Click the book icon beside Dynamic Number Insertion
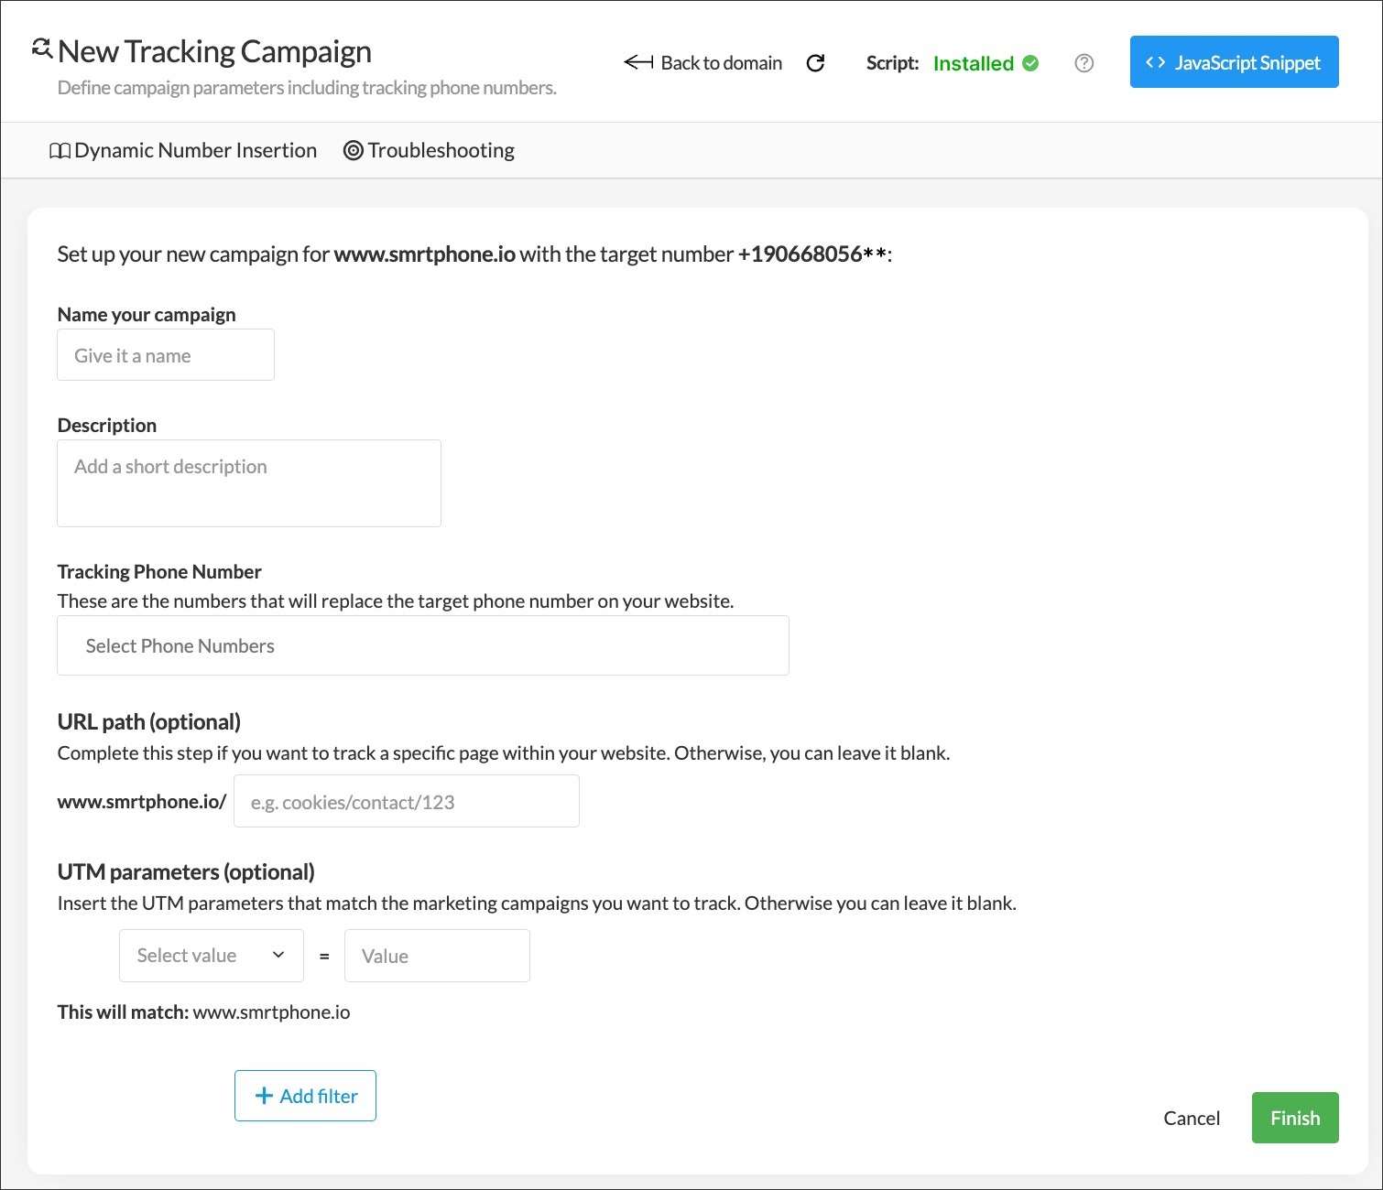Viewport: 1383px width, 1190px height. 60,151
